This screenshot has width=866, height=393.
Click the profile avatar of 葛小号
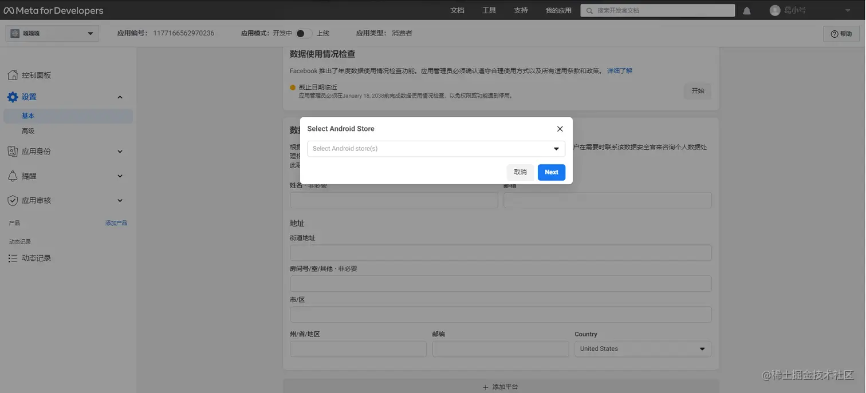(774, 10)
